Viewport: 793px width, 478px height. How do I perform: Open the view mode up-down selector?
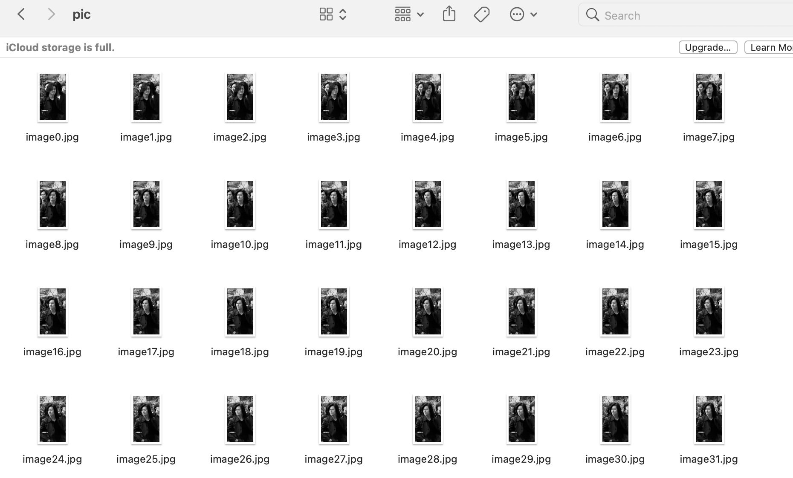(x=343, y=14)
